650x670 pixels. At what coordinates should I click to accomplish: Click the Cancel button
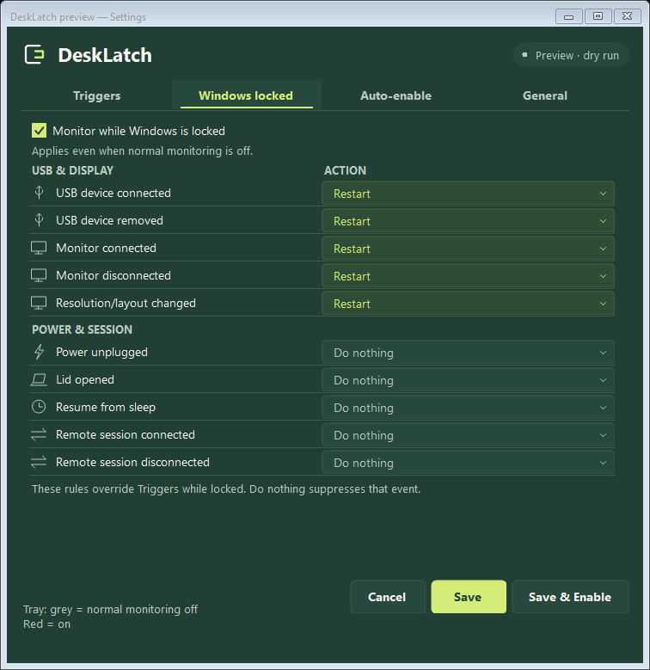[388, 597]
